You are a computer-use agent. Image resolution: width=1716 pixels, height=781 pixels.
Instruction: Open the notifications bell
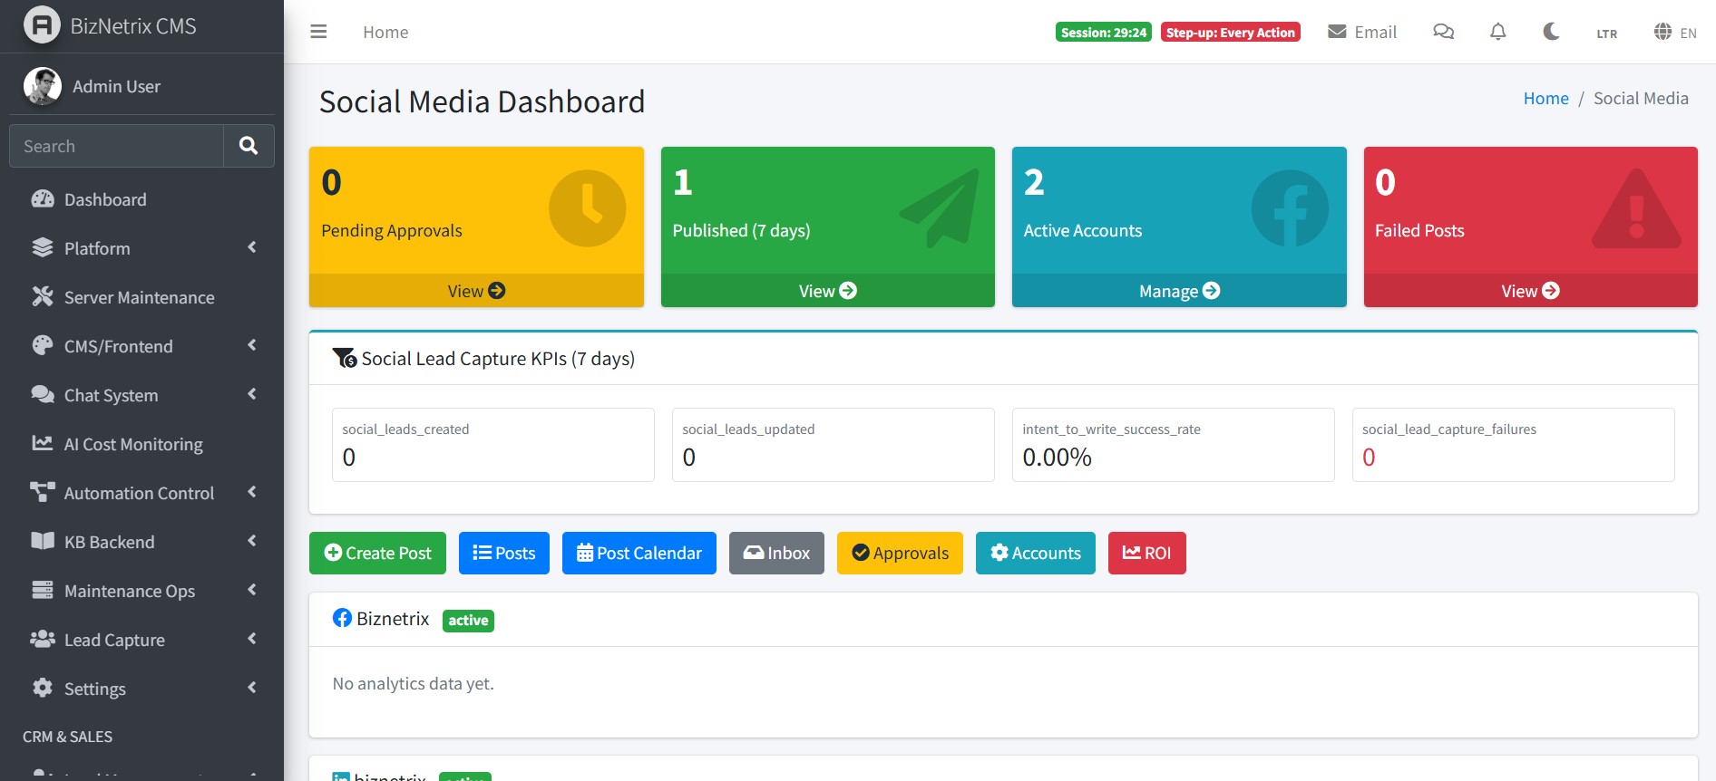pyautogui.click(x=1498, y=32)
